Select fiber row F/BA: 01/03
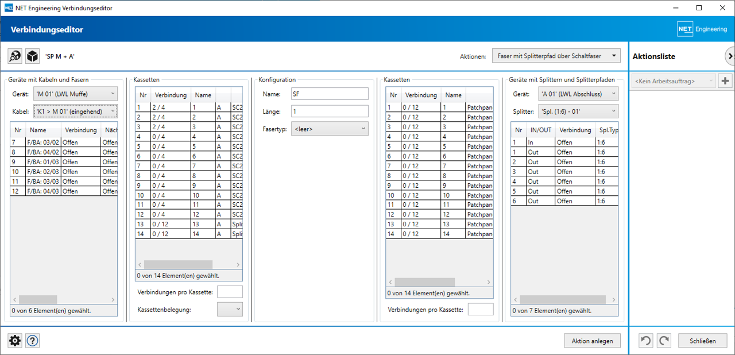Image resolution: width=735 pixels, height=355 pixels. (x=64, y=162)
